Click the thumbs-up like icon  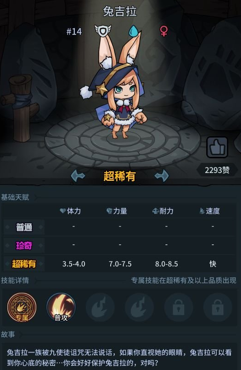click(x=217, y=147)
